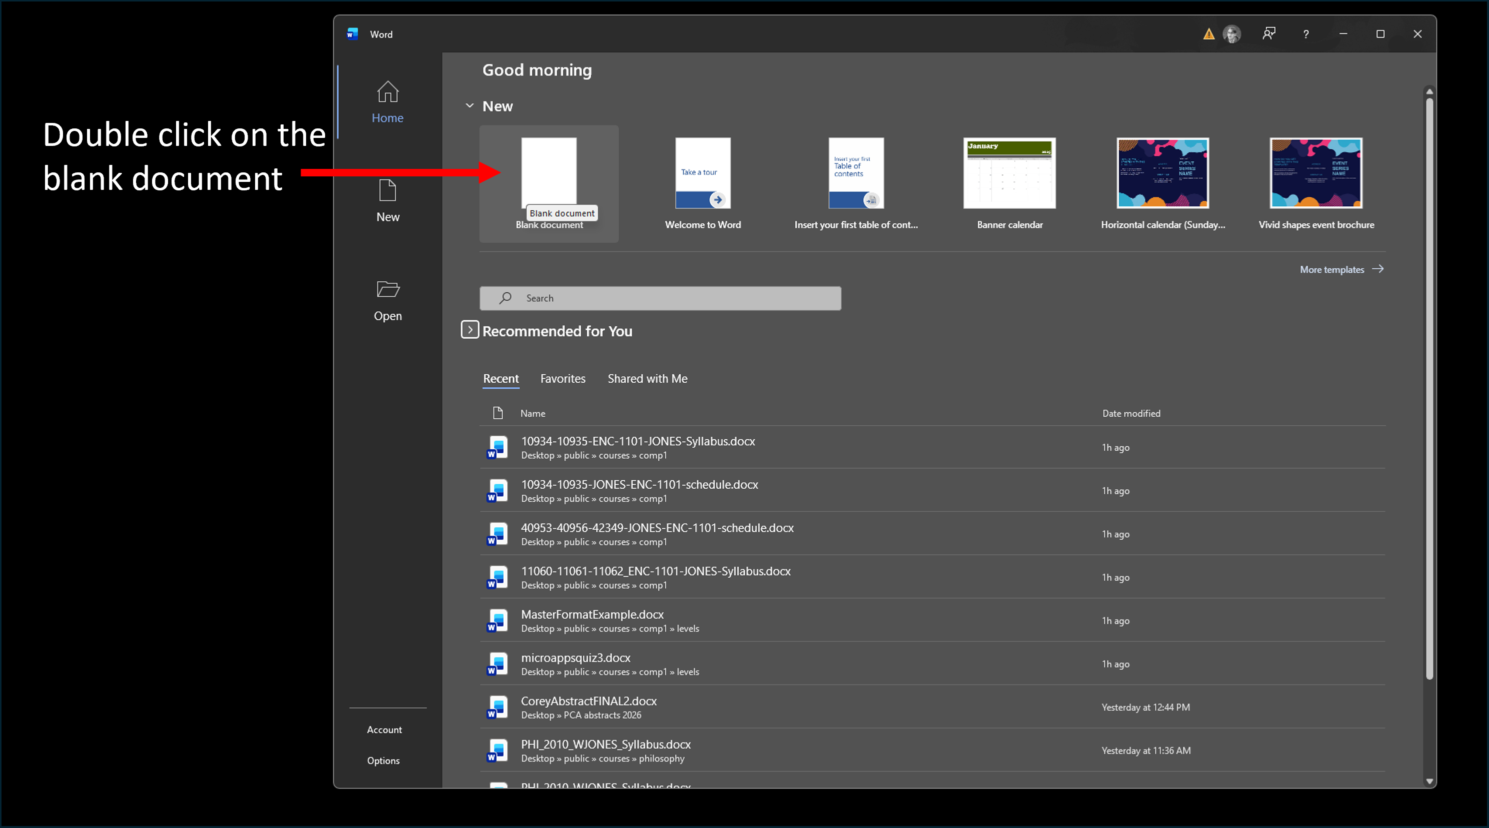Collapse the New templates section chevron
Viewport: 1489px width, 828px height.
[x=469, y=105]
